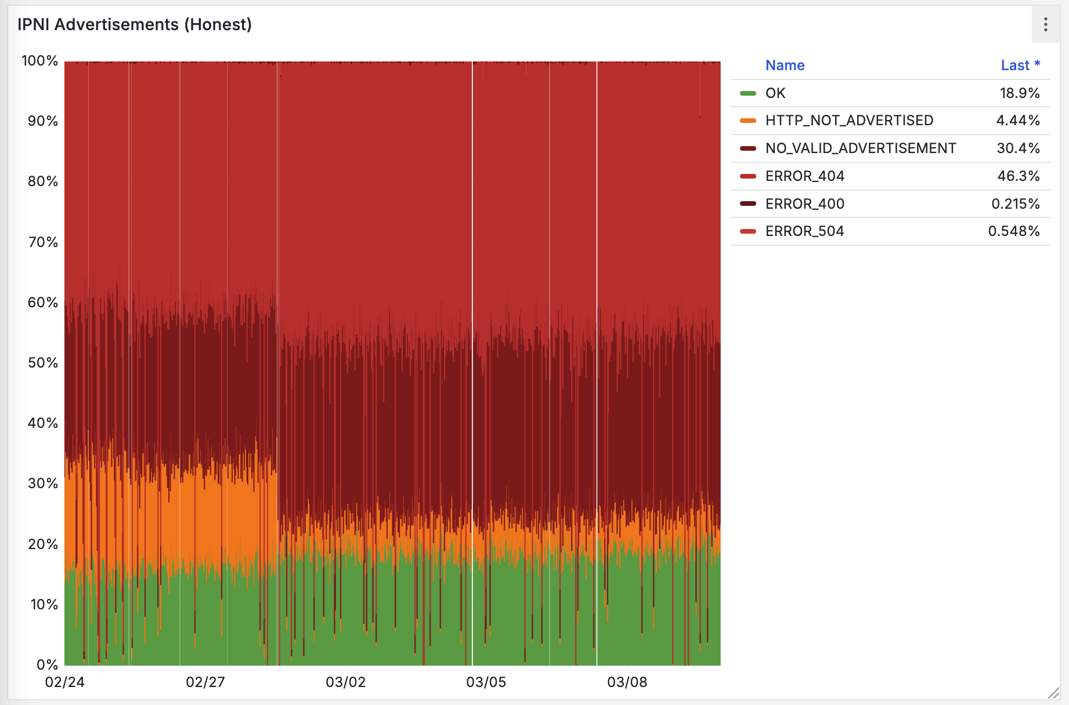Click the ERROR_400 series color swatch
The image size is (1069, 705).
pos(748,204)
